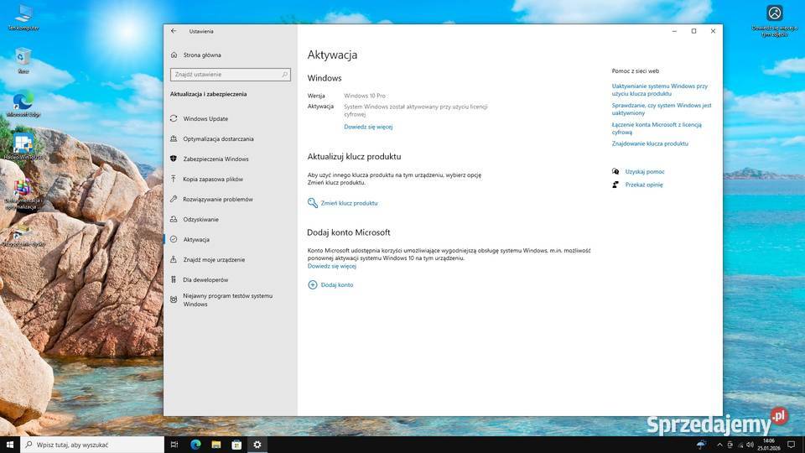Viewport: 805px width, 453px height.
Task: Open Łączenie konta Microsoft z licencją cyfrową
Action: pyautogui.click(x=657, y=128)
